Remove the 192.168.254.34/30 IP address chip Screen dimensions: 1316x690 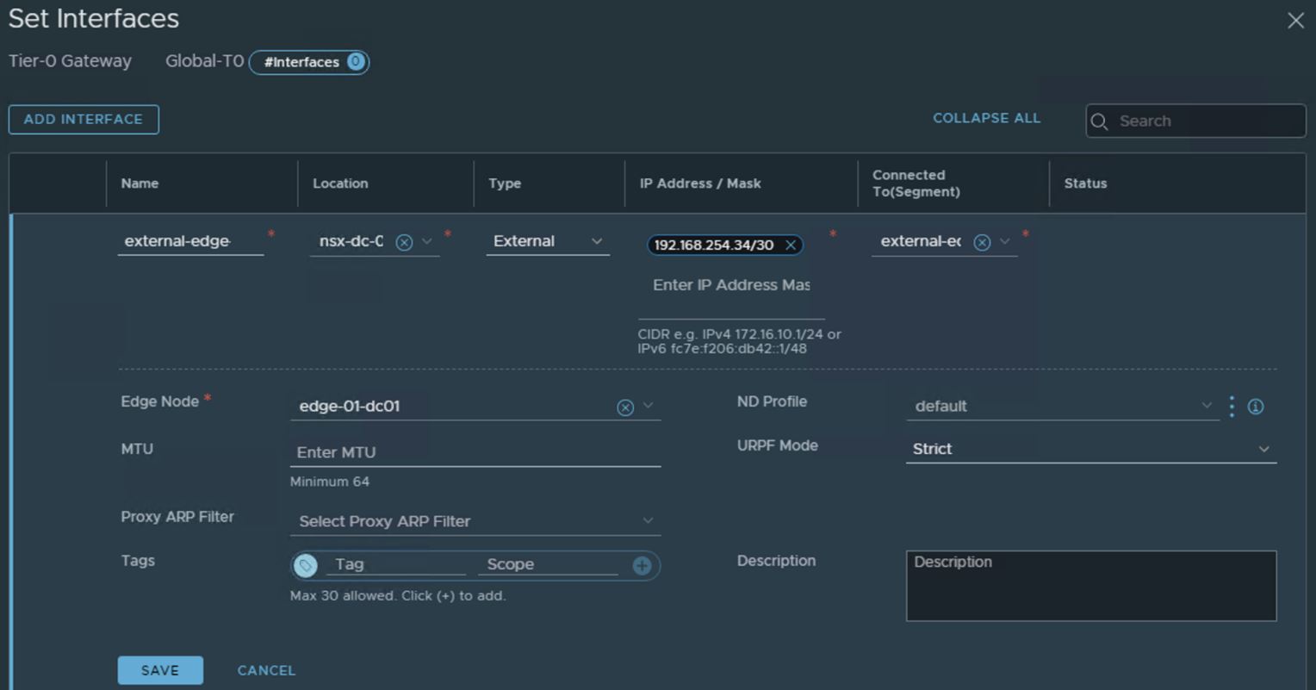[790, 246]
